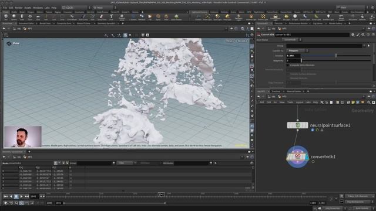Toggle display flag on neuralpointsurface1 node
Screen dimensions: 376x211
[312, 130]
